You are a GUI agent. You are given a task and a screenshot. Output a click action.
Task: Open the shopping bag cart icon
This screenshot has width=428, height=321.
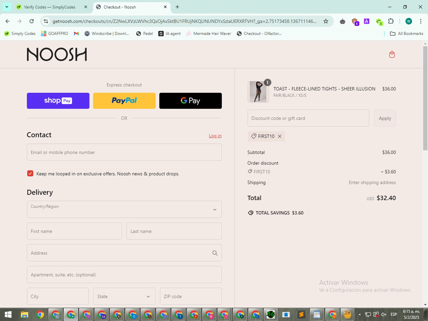(392, 54)
